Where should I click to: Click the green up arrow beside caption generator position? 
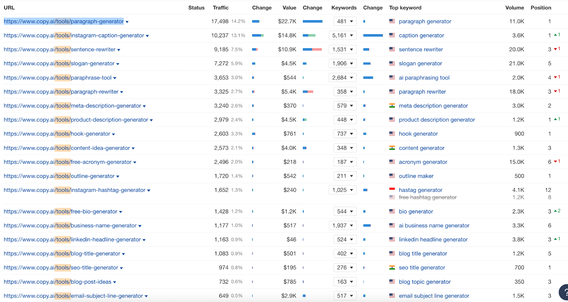click(556, 35)
